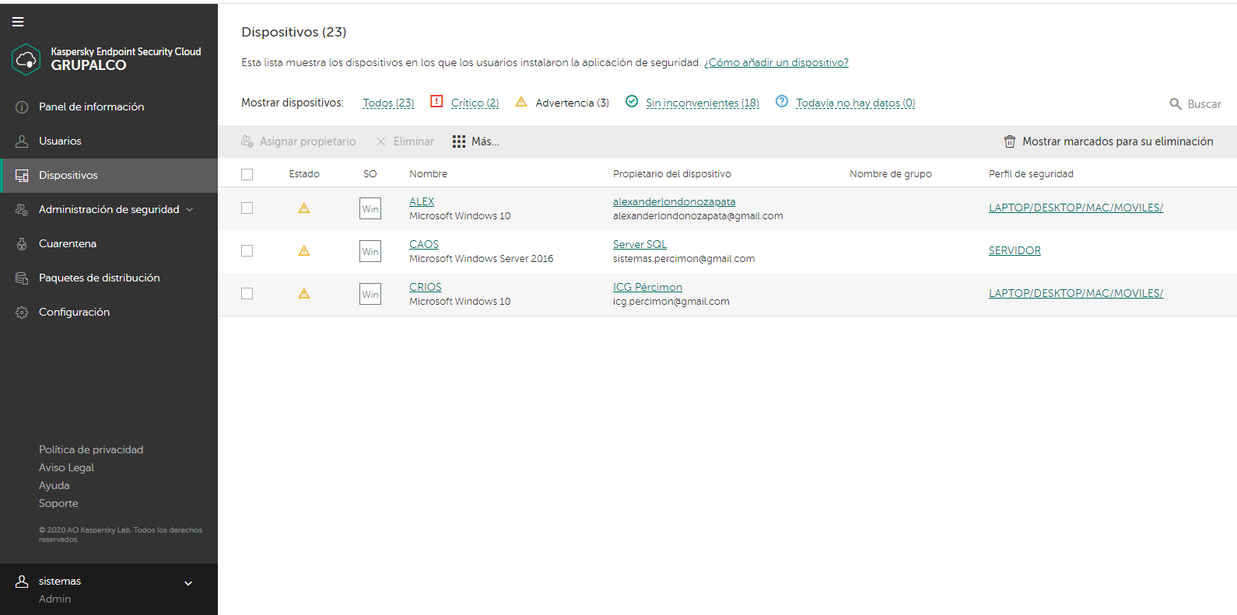The width and height of the screenshot is (1237, 615).
Task: Click the Cuarentena biohazard icon
Action: tap(22, 244)
